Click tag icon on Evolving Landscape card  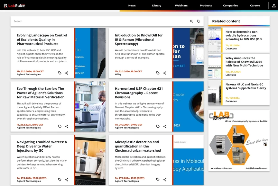coord(60,73)
